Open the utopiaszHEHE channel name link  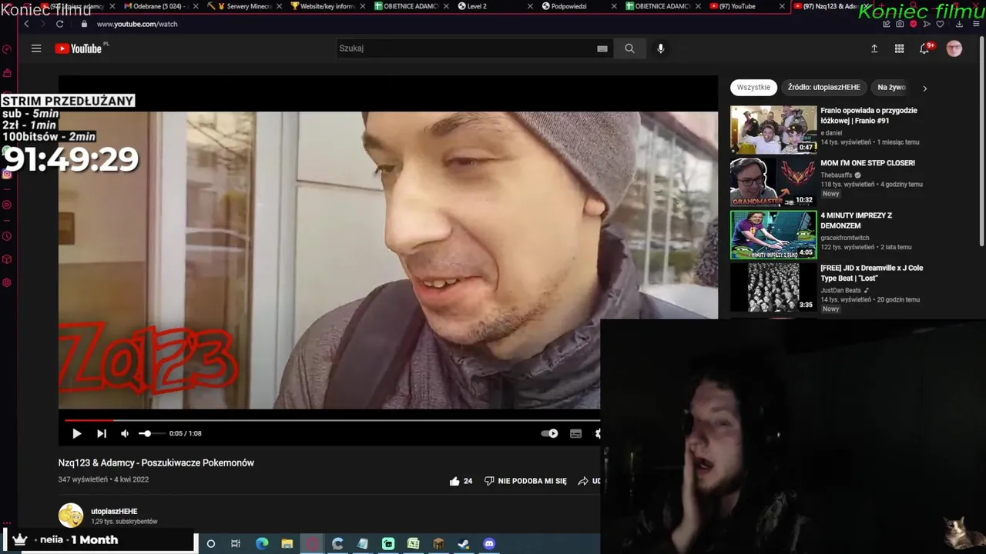click(x=114, y=511)
